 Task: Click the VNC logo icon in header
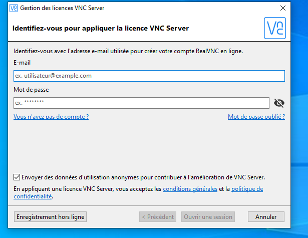click(274, 28)
